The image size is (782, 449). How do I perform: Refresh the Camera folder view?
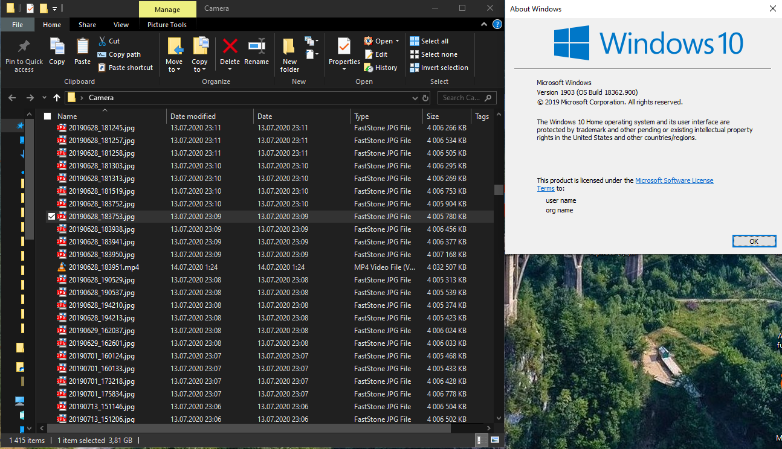[x=425, y=98]
